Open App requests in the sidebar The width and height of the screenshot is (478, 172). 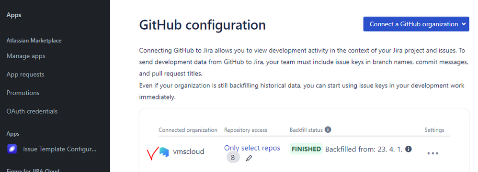[x=25, y=75]
